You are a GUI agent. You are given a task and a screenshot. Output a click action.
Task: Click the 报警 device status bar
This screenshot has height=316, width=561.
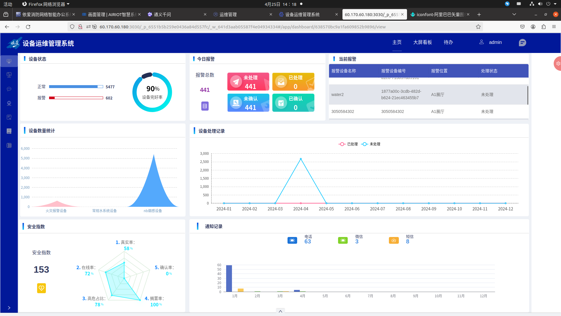coord(76,98)
